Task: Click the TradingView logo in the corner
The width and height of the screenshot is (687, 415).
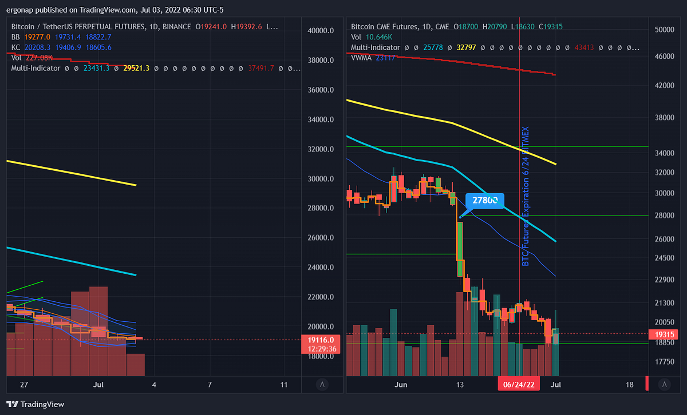Action: [13, 404]
